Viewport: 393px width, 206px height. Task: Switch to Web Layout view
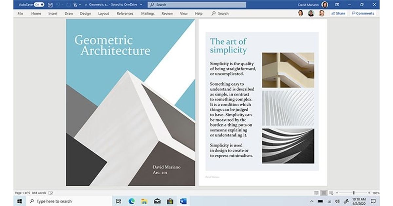(331, 193)
